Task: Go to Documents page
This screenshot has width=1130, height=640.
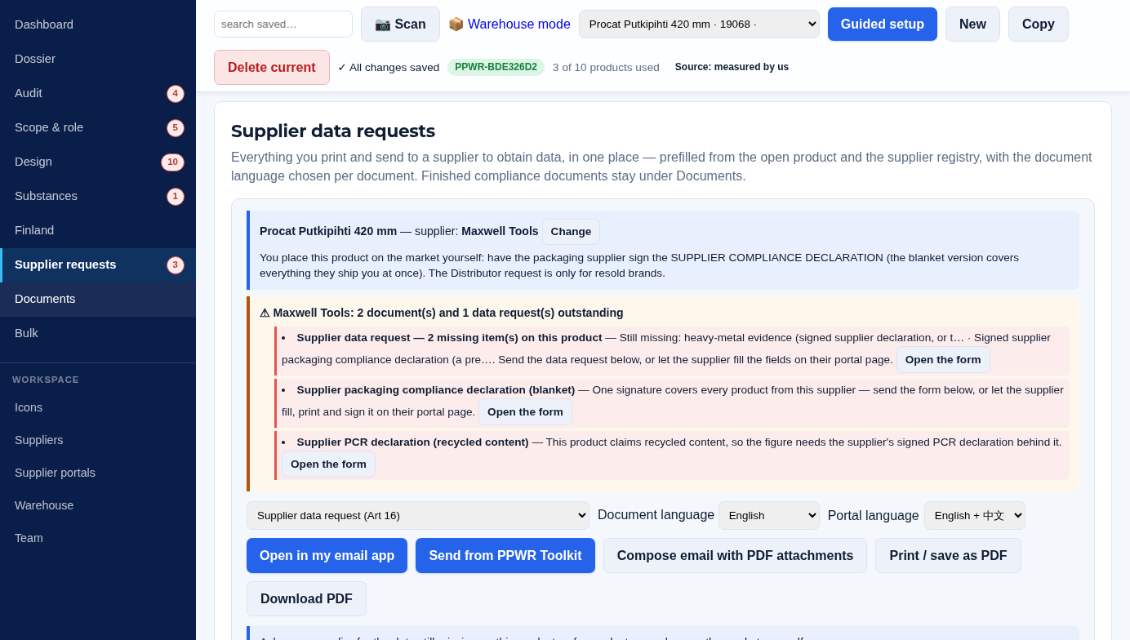Action: [x=98, y=299]
